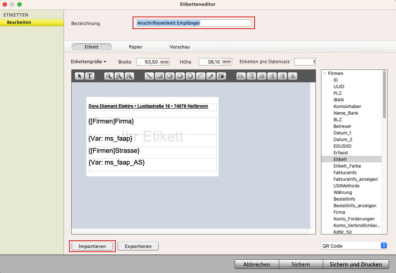Image resolution: width=396 pixels, height=273 pixels.
Task: Click the zoom in magnifier icon
Action: 119,76
